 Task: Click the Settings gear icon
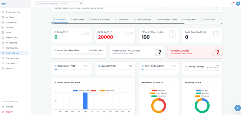[3, 107]
